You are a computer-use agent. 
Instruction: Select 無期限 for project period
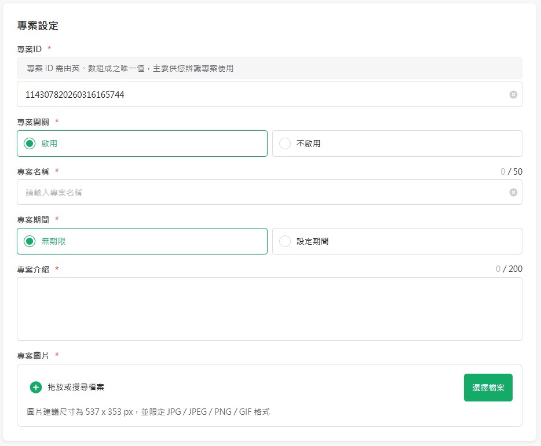[x=30, y=241]
